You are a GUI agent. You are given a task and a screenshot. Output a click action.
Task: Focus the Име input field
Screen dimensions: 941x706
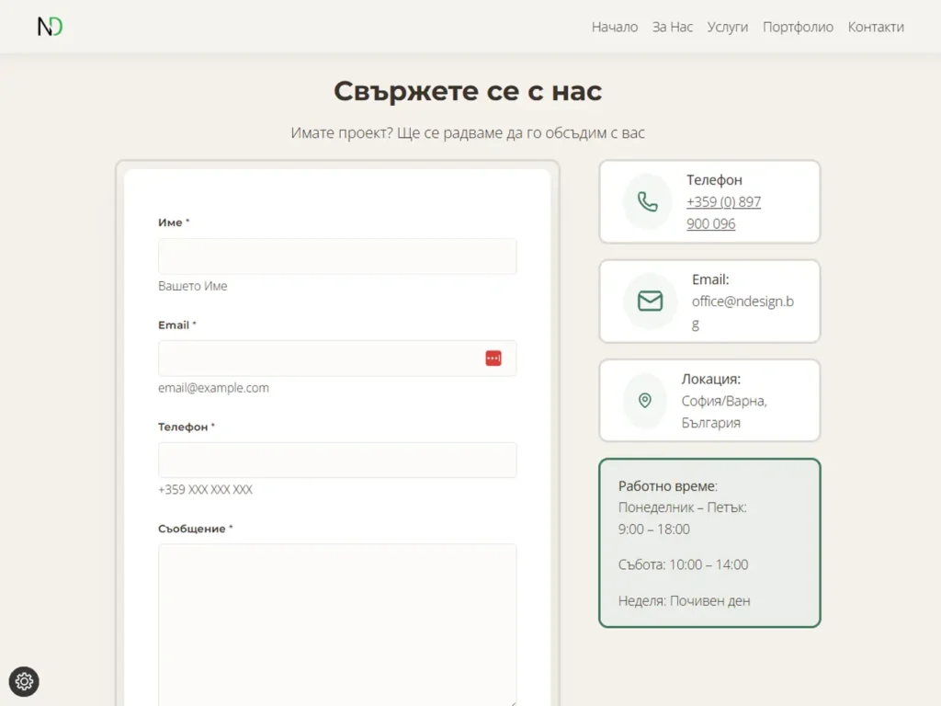click(336, 256)
